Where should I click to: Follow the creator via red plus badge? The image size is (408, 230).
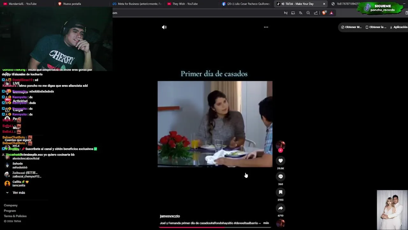tap(280, 150)
